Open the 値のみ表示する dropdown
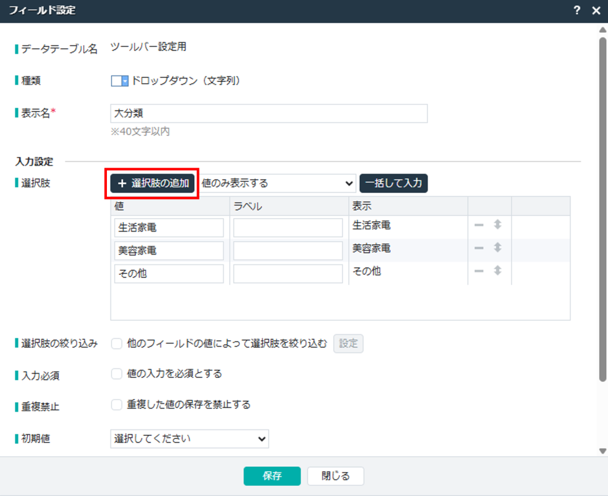This screenshot has width=608, height=496. pyautogui.click(x=278, y=184)
